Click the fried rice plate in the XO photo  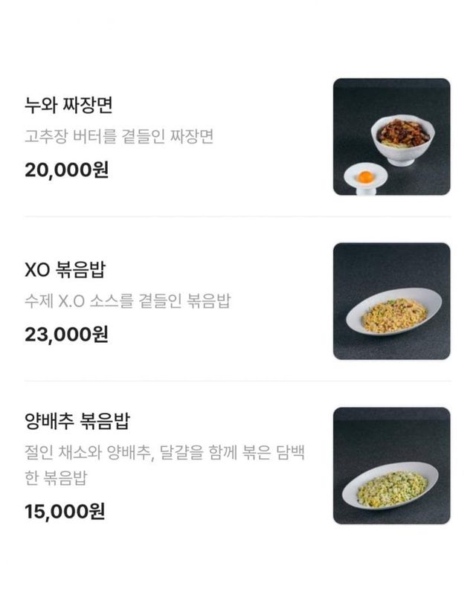pyautogui.click(x=393, y=312)
